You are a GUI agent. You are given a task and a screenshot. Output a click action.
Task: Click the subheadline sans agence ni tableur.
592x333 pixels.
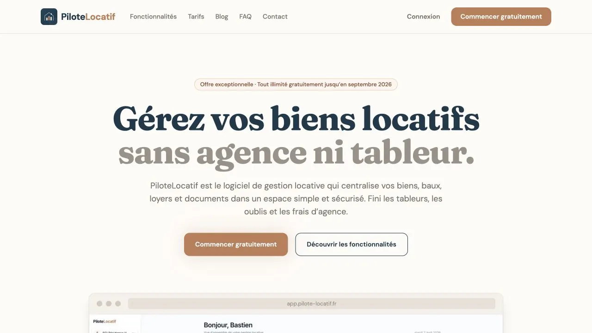296,153
